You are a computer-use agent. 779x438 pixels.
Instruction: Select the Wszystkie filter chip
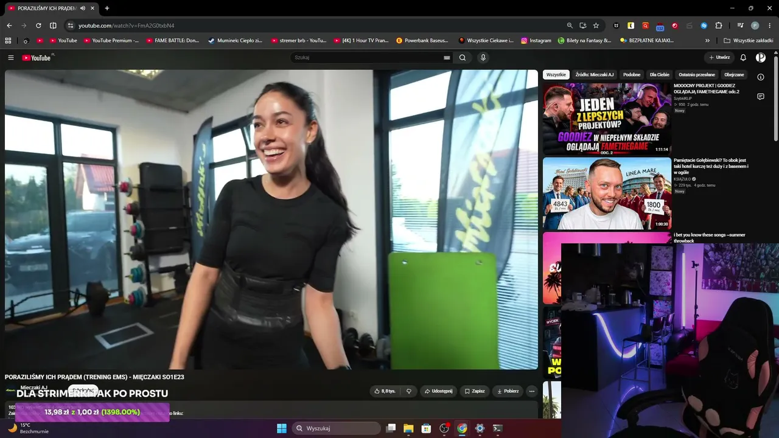[x=556, y=75]
